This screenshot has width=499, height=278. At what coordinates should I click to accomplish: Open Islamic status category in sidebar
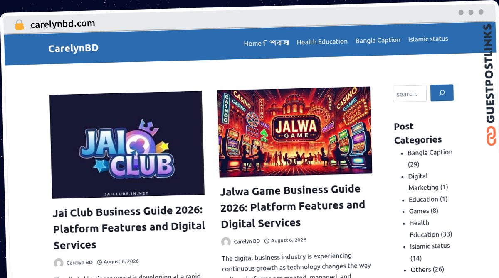coord(430,246)
